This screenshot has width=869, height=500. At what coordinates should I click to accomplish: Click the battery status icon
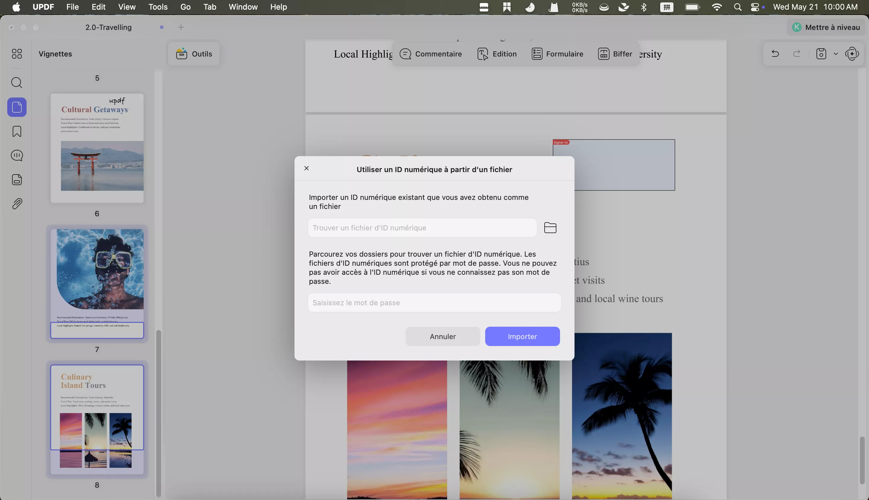692,7
